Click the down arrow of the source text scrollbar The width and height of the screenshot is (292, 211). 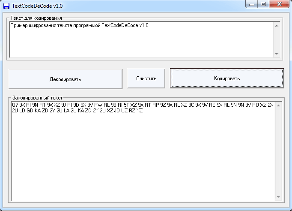pyautogui.click(x=277, y=54)
